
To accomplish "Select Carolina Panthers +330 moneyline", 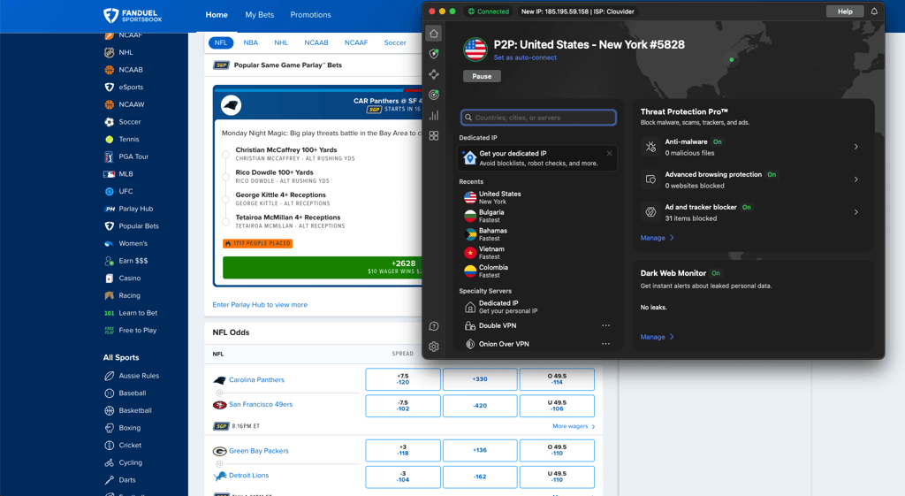I will (480, 379).
